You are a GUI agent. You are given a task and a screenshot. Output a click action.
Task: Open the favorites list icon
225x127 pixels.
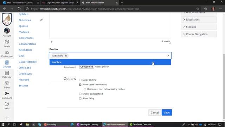(x=206, y=9)
